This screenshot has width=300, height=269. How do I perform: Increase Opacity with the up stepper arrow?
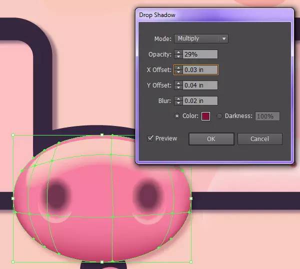click(178, 52)
